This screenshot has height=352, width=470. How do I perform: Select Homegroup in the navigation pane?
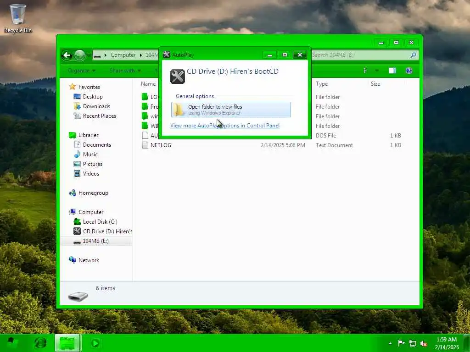pos(93,193)
